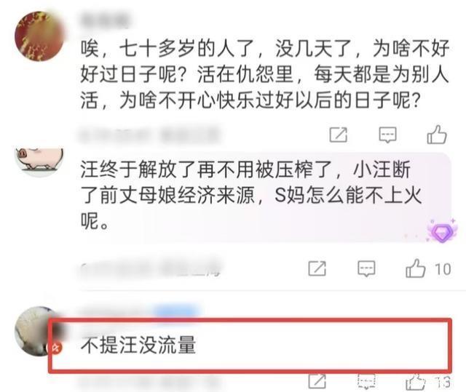The height and width of the screenshot is (392, 466).
Task: Tap the purple diamond member badge
Action: (442, 231)
